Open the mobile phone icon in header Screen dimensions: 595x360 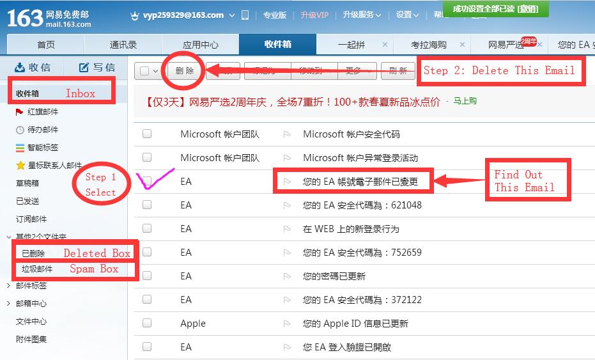[x=245, y=15]
